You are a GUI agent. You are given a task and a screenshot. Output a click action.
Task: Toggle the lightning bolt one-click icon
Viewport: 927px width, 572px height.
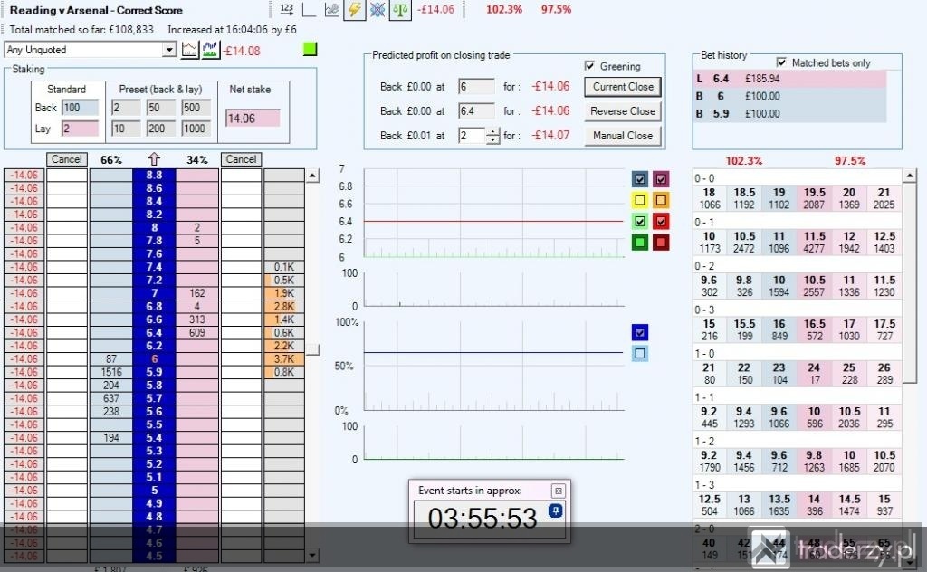(x=354, y=9)
